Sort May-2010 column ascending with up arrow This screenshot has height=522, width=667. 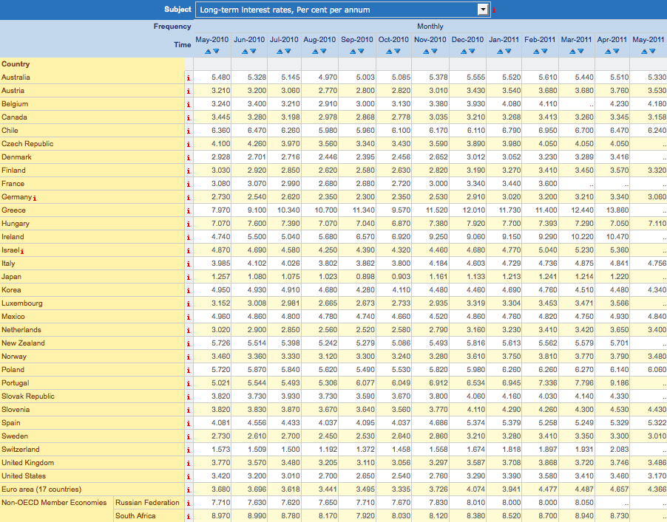point(209,51)
